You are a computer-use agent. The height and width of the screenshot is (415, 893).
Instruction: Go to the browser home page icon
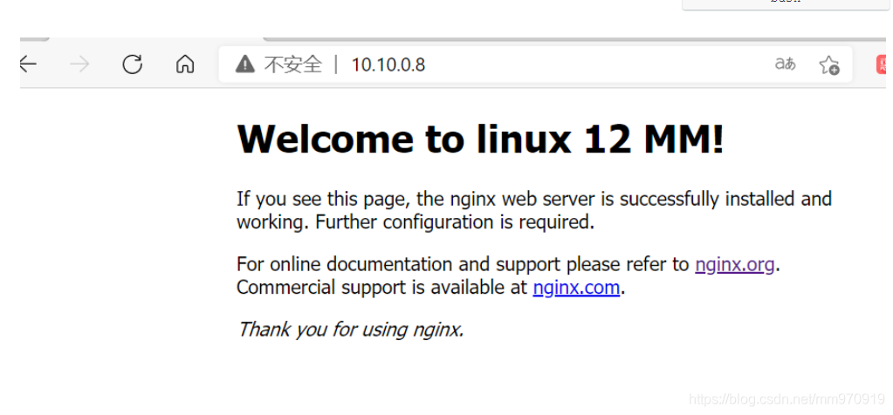(x=185, y=65)
